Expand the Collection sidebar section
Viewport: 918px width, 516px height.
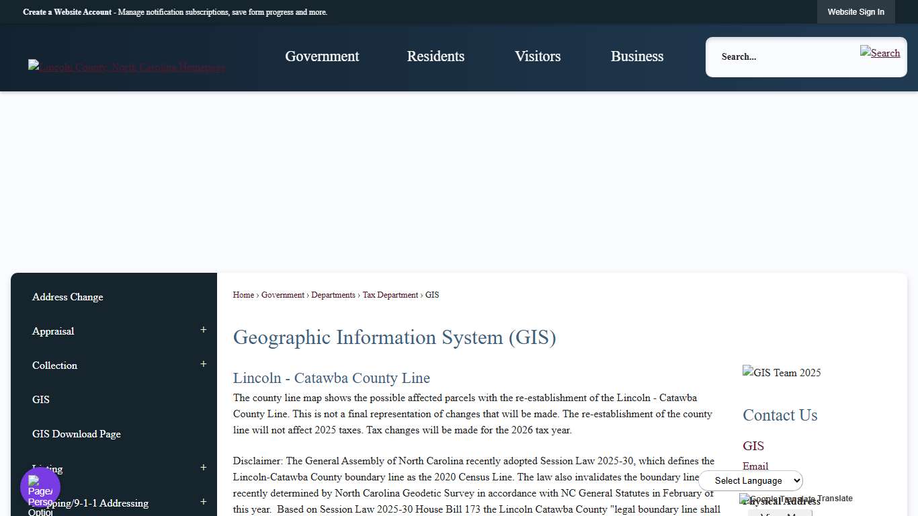point(203,364)
